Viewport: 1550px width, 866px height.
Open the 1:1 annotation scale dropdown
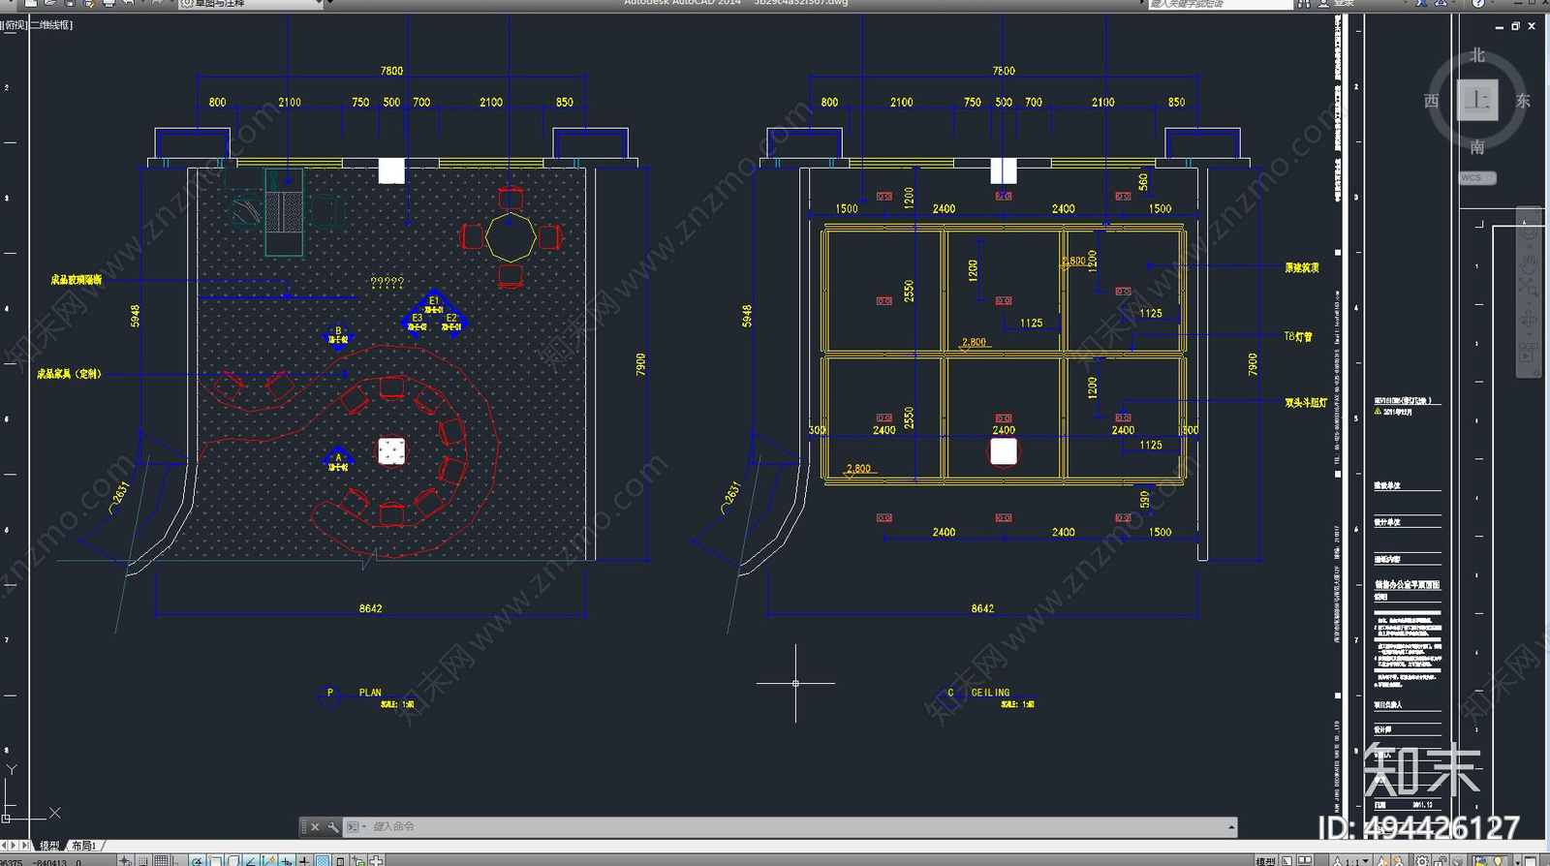click(1351, 860)
